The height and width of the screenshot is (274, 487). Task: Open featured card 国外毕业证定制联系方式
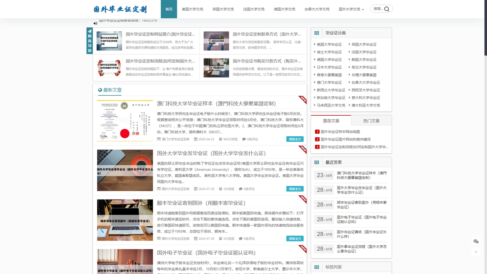[253, 41]
